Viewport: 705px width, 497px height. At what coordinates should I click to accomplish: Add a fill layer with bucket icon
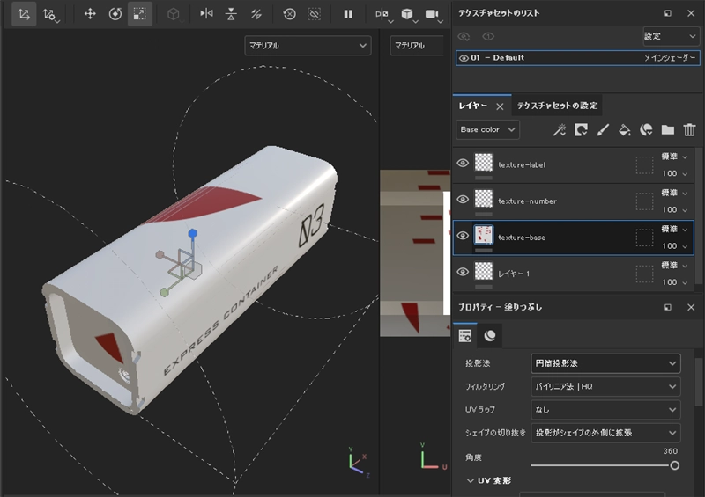(x=625, y=129)
